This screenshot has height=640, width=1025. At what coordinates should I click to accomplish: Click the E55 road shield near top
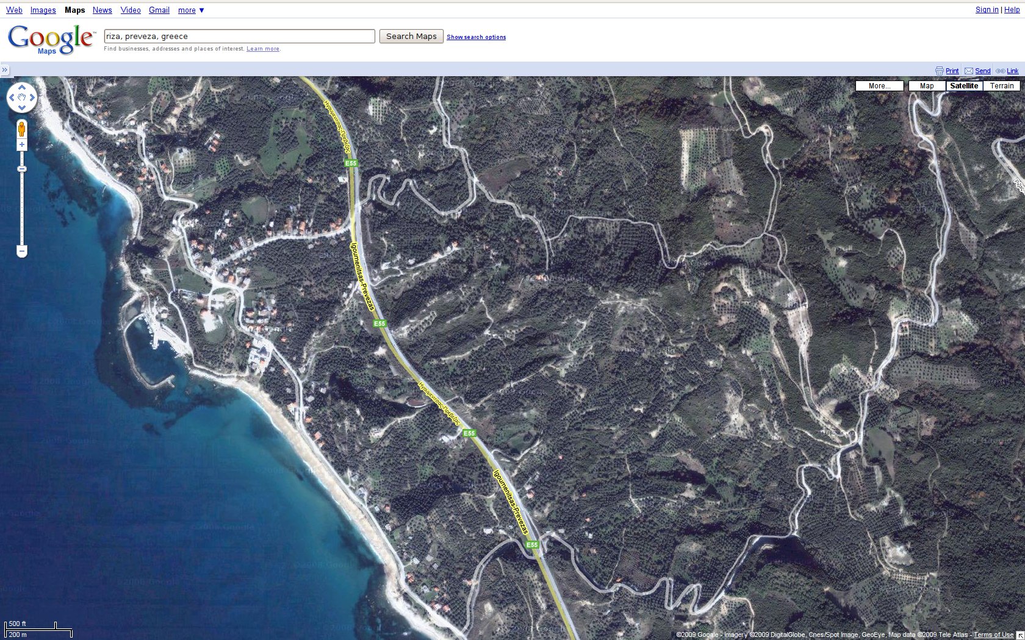click(x=351, y=163)
